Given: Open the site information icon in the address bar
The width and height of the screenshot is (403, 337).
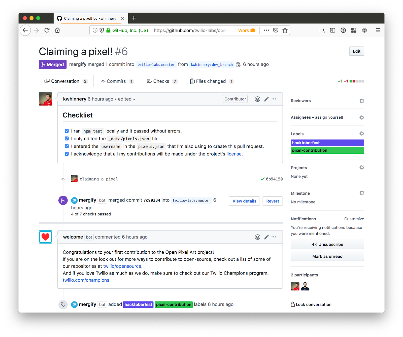Looking at the screenshot, I should pos(95,30).
